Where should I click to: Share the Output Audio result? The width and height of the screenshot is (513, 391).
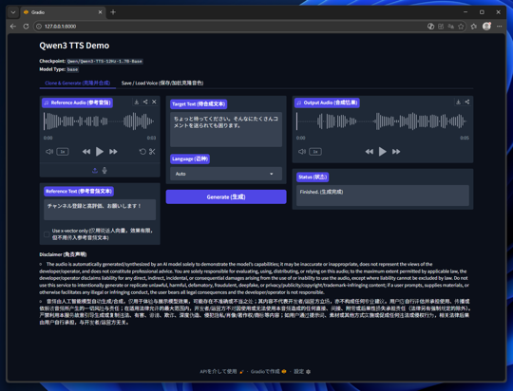pyautogui.click(x=467, y=102)
